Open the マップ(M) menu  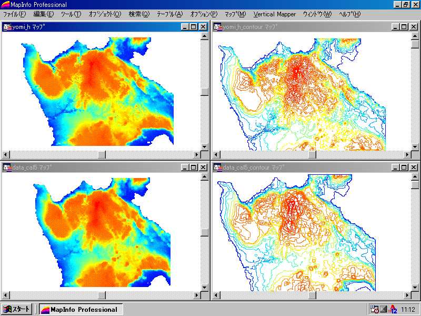(x=235, y=14)
